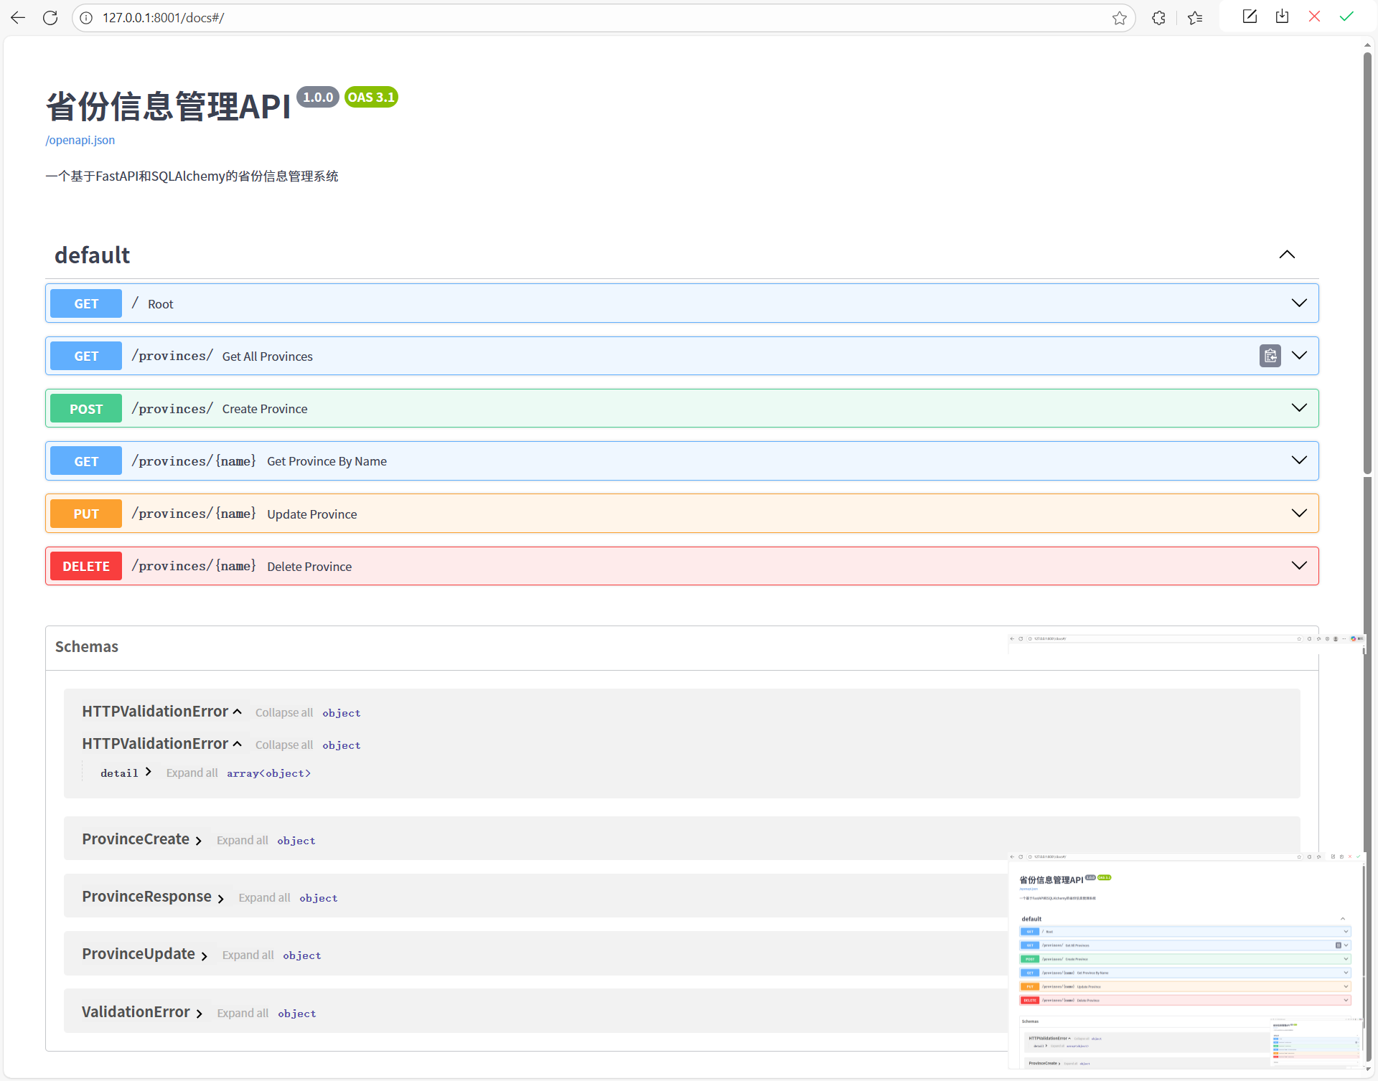Copy the /provinces/ endpoint path to clipboard
The height and width of the screenshot is (1081, 1378).
point(1270,356)
